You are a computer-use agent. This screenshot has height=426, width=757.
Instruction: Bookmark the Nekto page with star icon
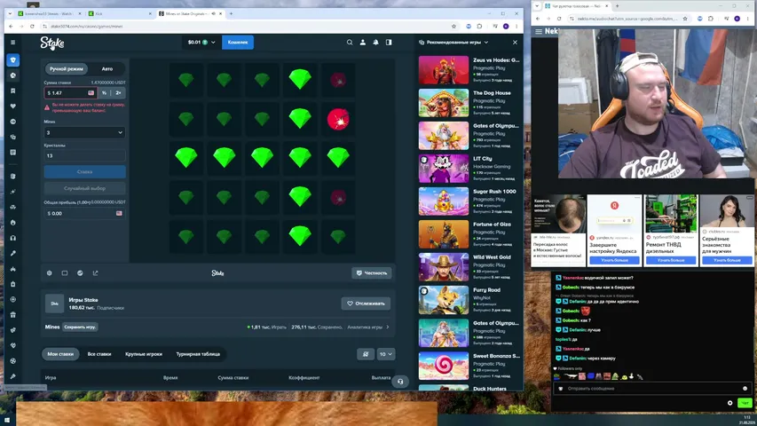coord(685,19)
